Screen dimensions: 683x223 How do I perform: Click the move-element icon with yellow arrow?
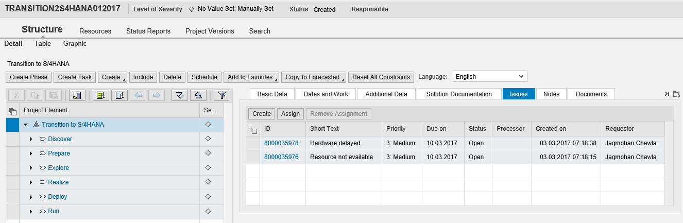pos(78,95)
